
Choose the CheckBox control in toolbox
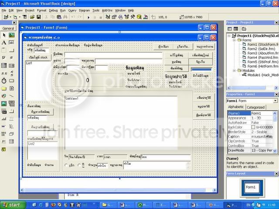4,58
